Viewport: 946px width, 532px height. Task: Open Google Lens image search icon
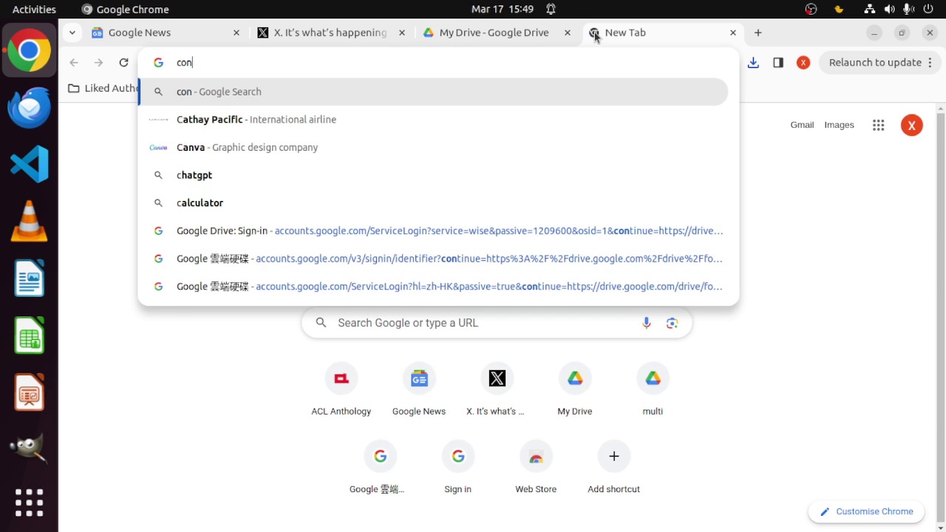coord(672,323)
